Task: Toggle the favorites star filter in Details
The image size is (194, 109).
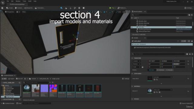Action: point(190,54)
